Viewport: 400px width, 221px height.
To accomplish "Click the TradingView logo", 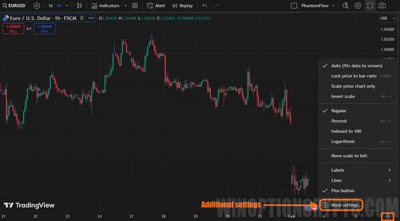I will [x=29, y=205].
